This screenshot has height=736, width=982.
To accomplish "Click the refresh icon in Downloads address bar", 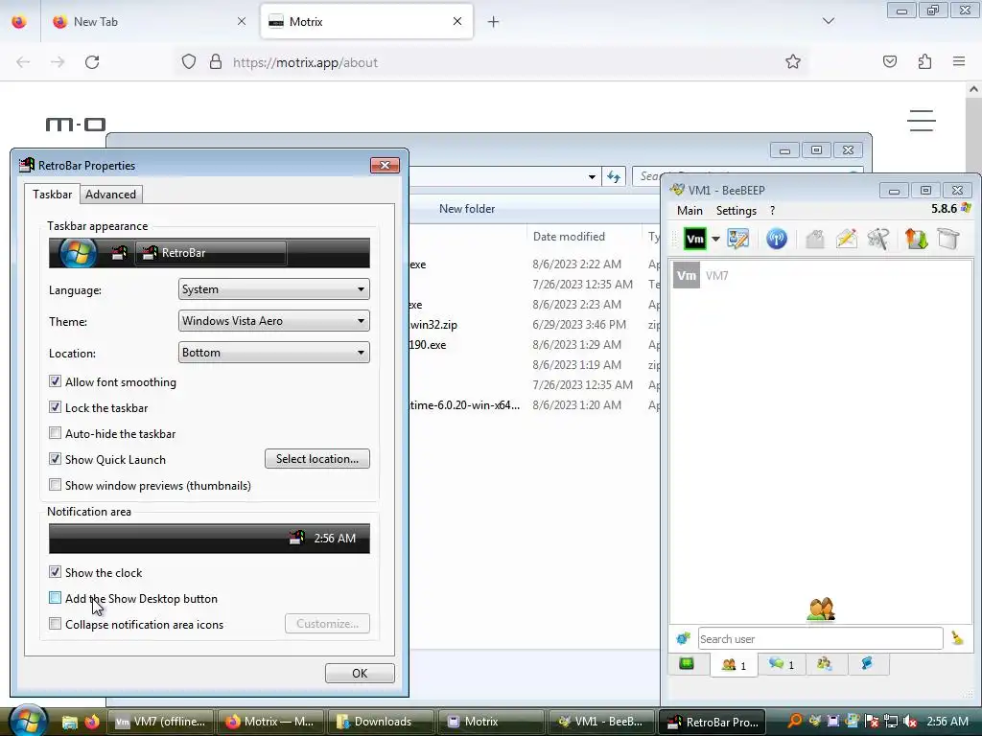I will click(614, 177).
